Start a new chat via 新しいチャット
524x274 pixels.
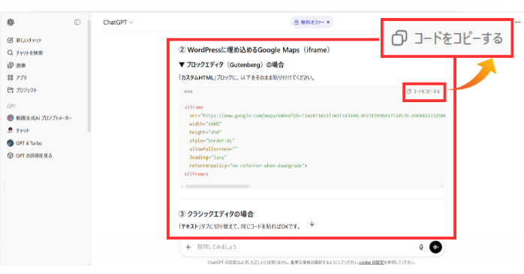tap(25, 40)
